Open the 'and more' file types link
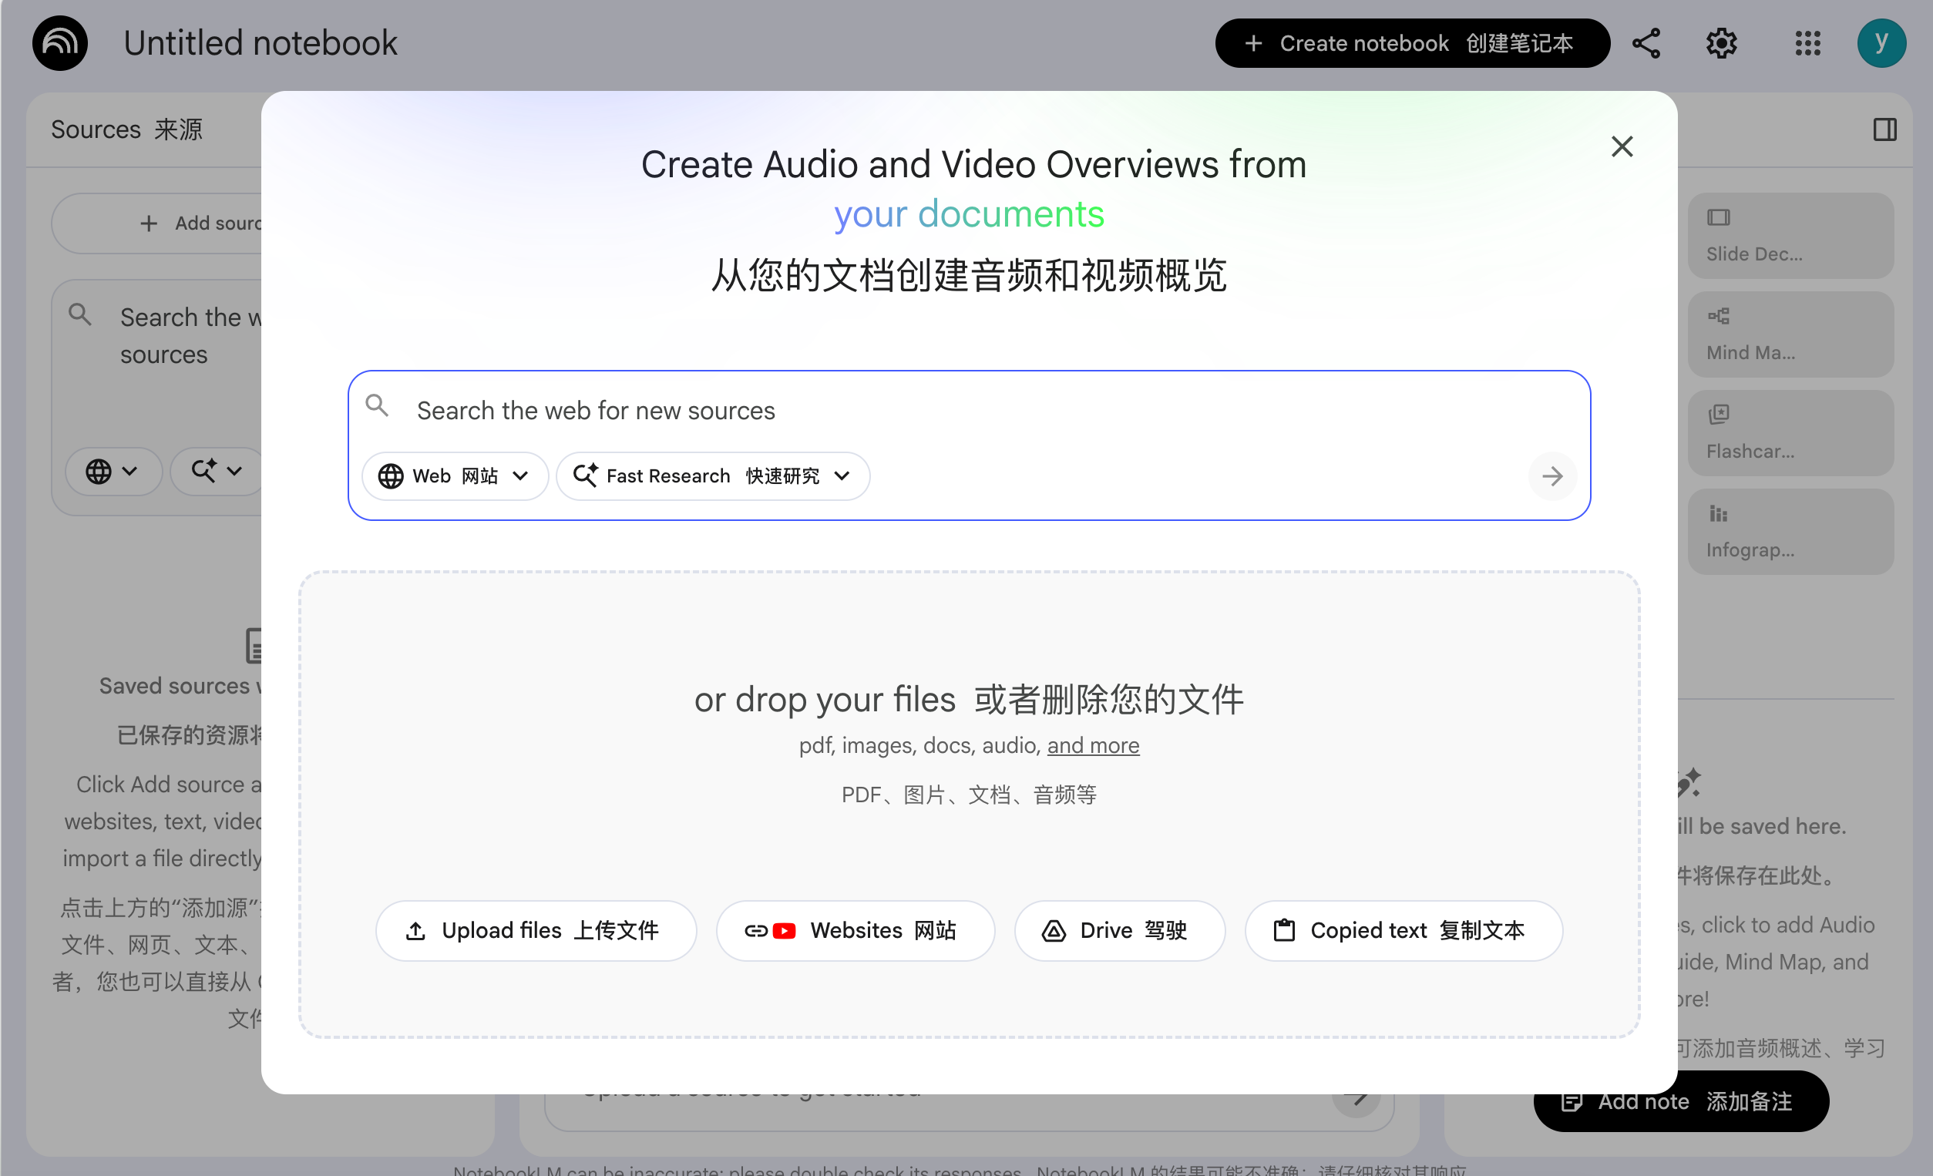 pos(1093,745)
